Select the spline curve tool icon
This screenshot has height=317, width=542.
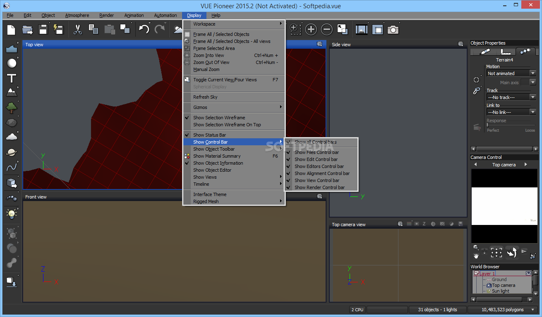pos(12,167)
